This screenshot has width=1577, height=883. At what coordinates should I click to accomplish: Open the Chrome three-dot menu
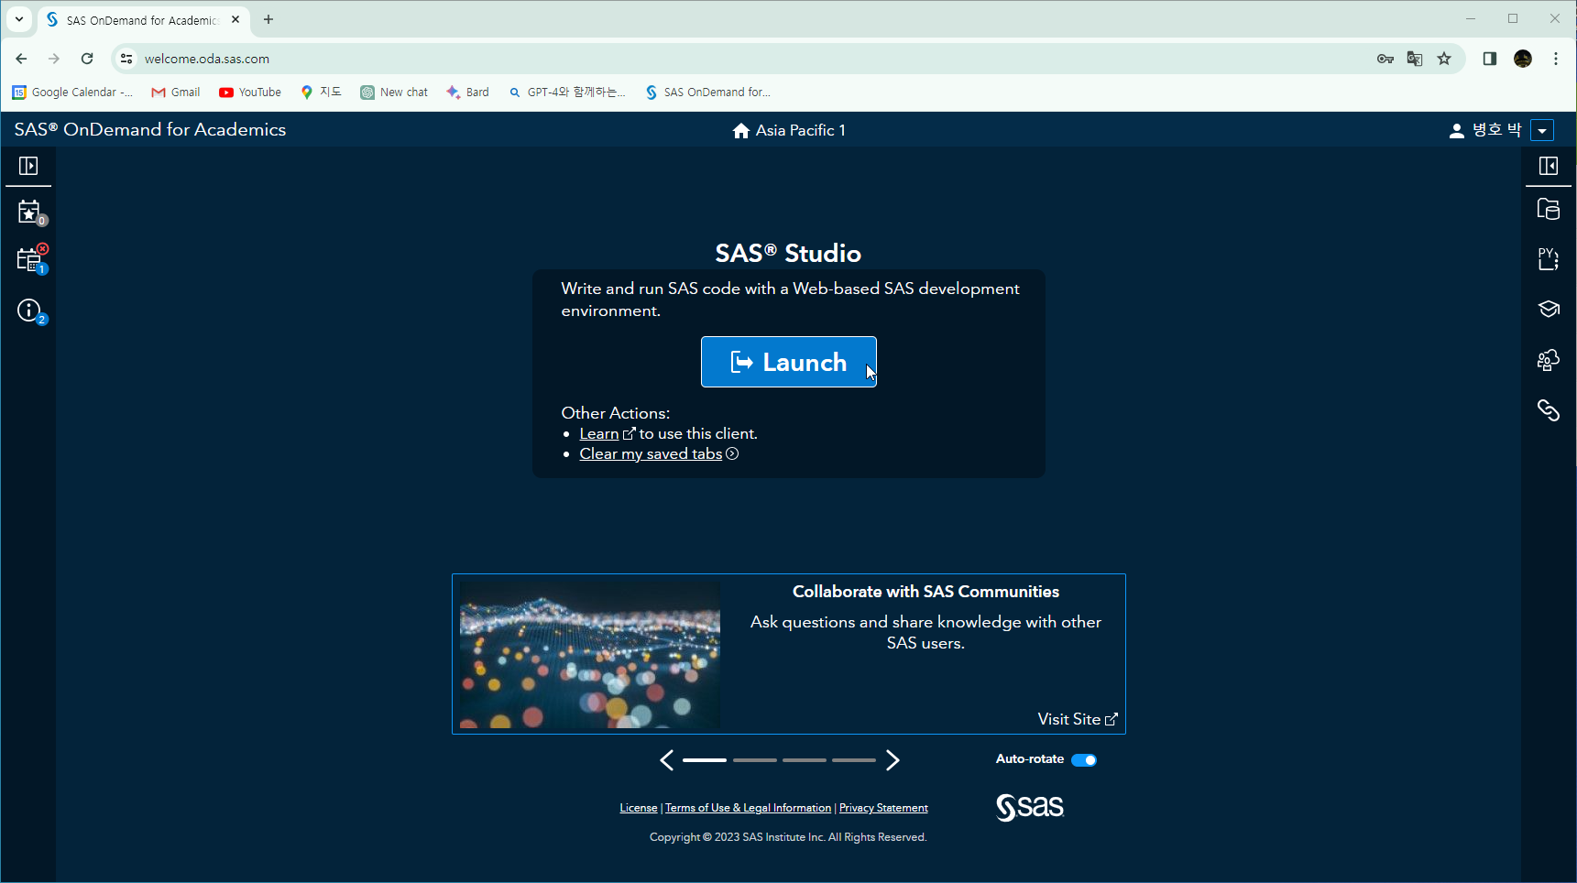[x=1556, y=59]
